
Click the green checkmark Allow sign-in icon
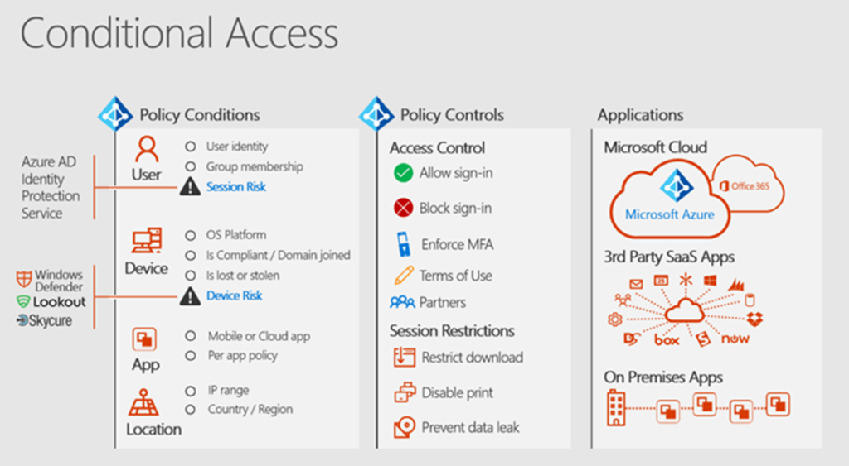tap(403, 173)
